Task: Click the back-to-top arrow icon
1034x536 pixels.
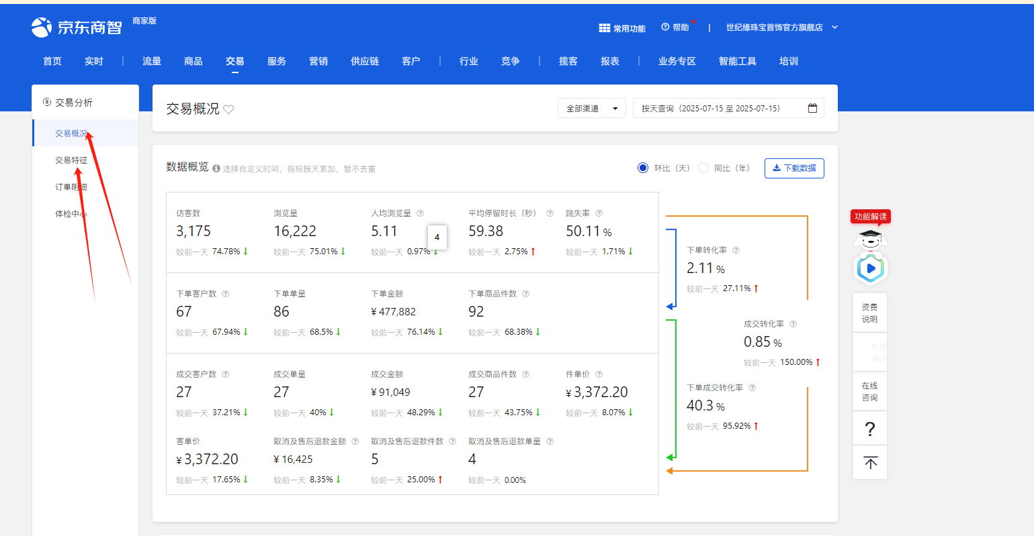Action: click(870, 463)
